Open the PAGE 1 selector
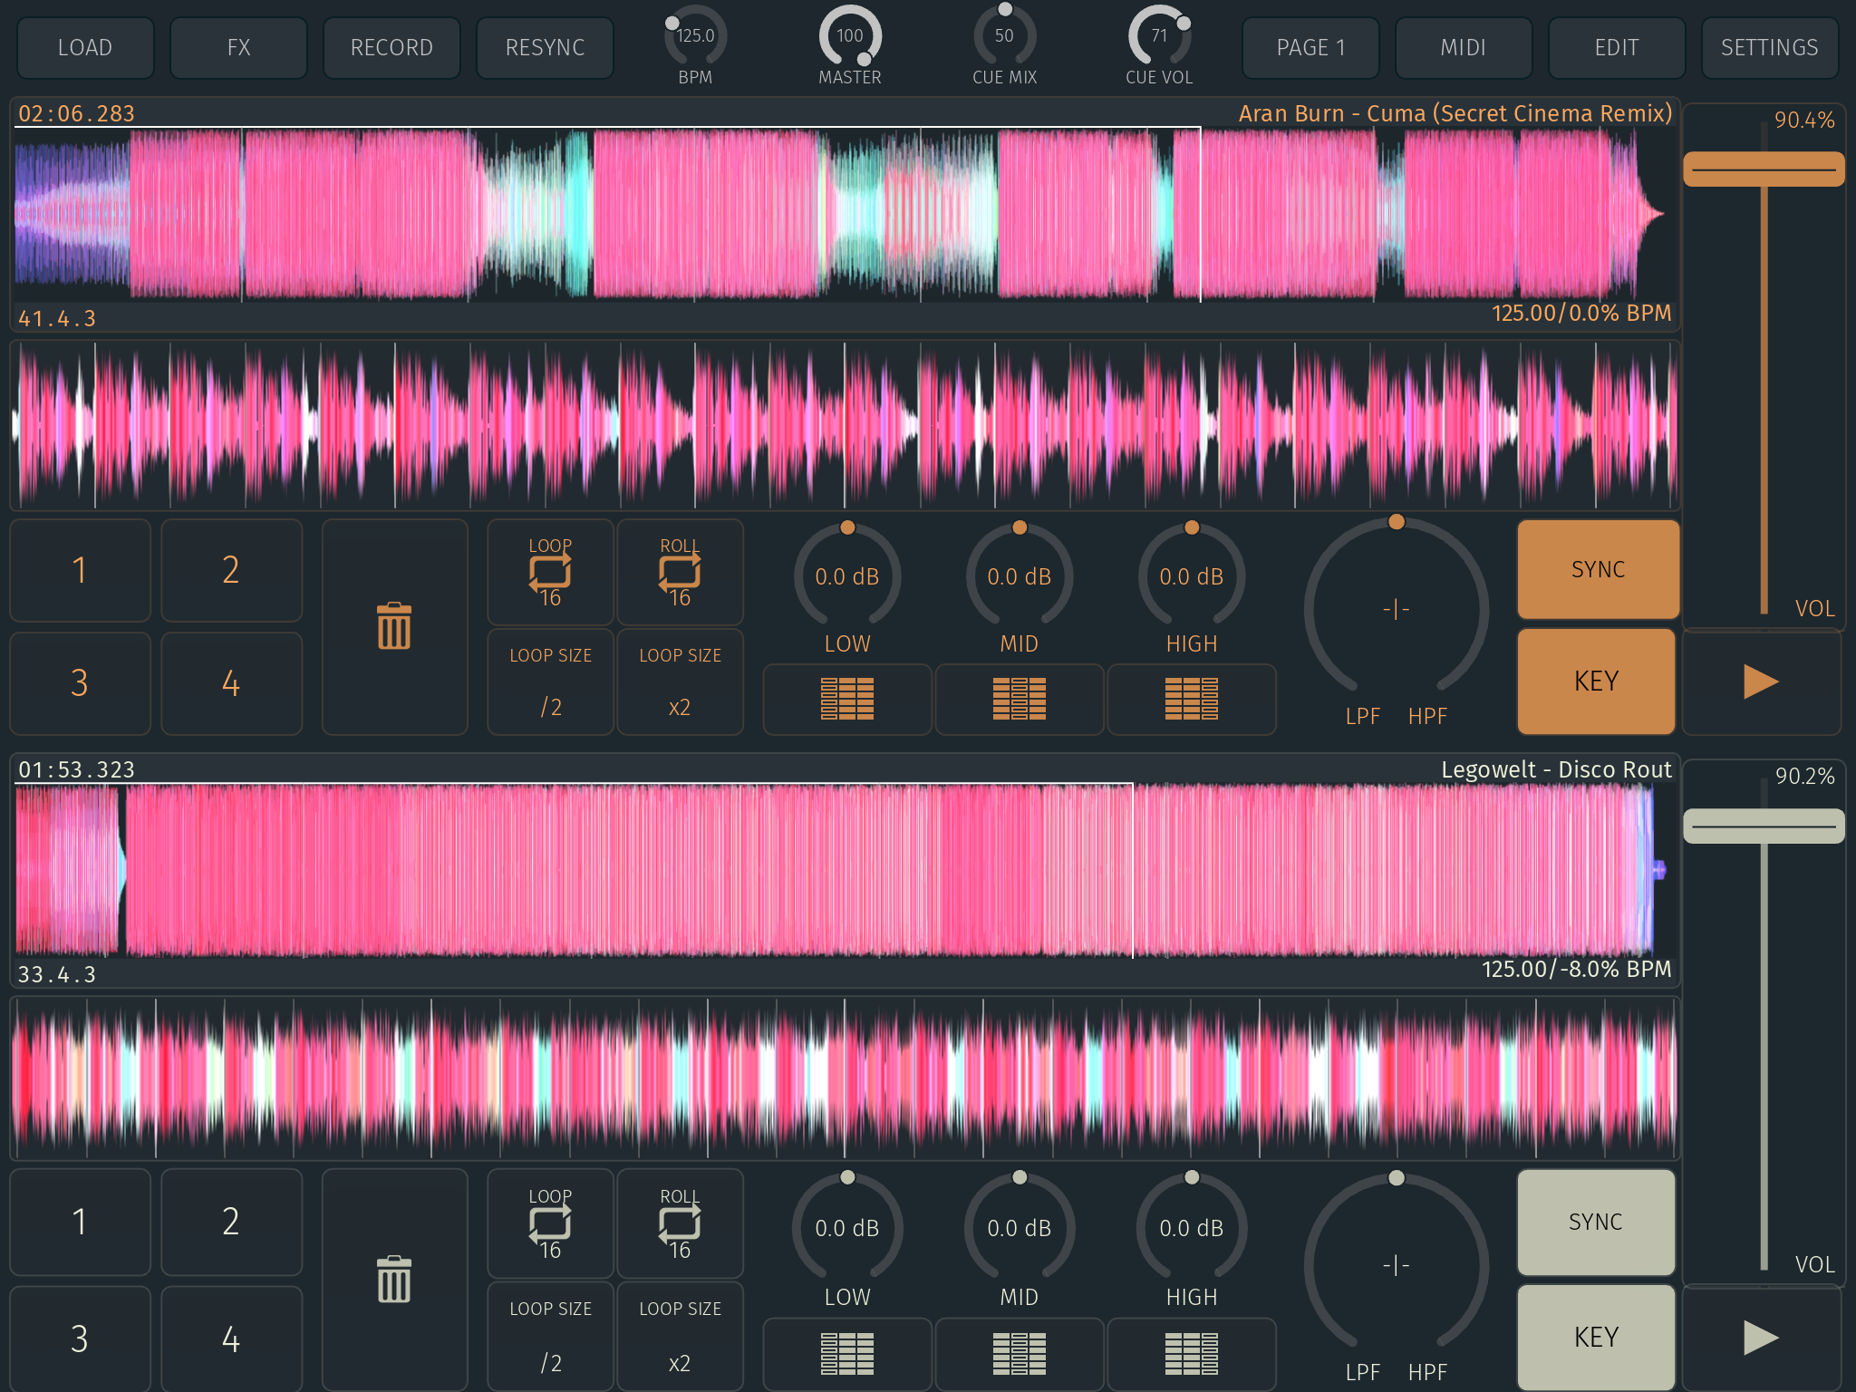This screenshot has width=1856, height=1392. click(1310, 47)
